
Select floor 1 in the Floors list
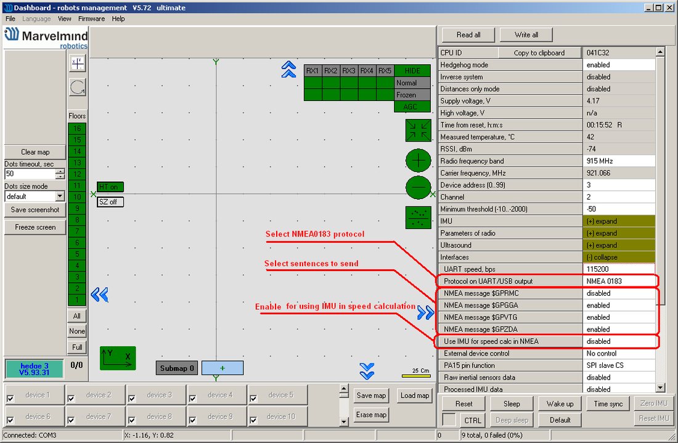point(77,300)
